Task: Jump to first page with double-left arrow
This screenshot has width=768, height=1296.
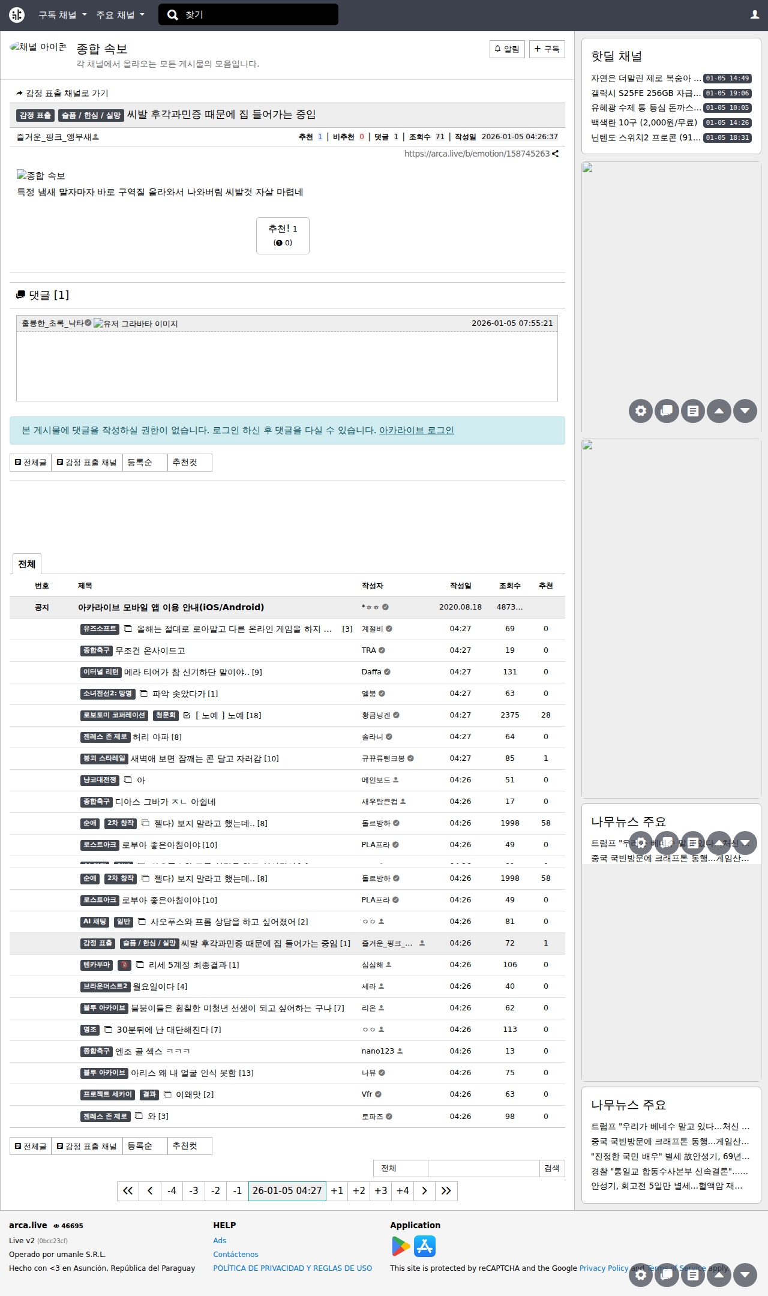Action: point(128,1191)
